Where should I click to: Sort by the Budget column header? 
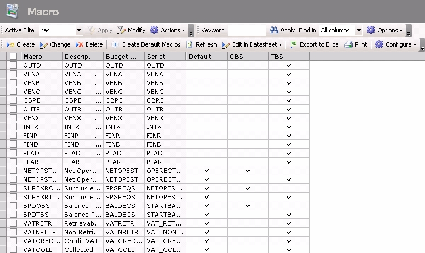[124, 57]
